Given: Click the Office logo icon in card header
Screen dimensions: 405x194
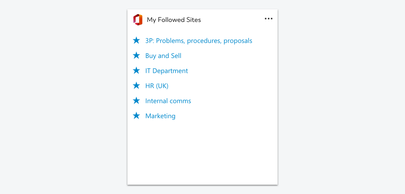Looking at the screenshot, I should tap(137, 20).
